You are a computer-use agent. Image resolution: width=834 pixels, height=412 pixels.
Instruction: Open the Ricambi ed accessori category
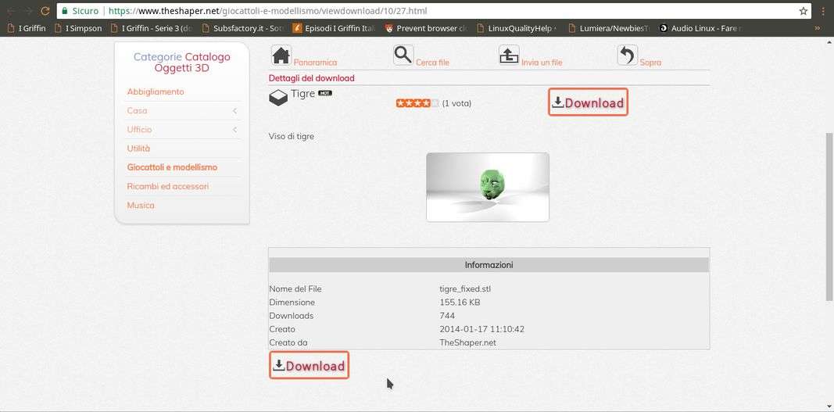167,186
